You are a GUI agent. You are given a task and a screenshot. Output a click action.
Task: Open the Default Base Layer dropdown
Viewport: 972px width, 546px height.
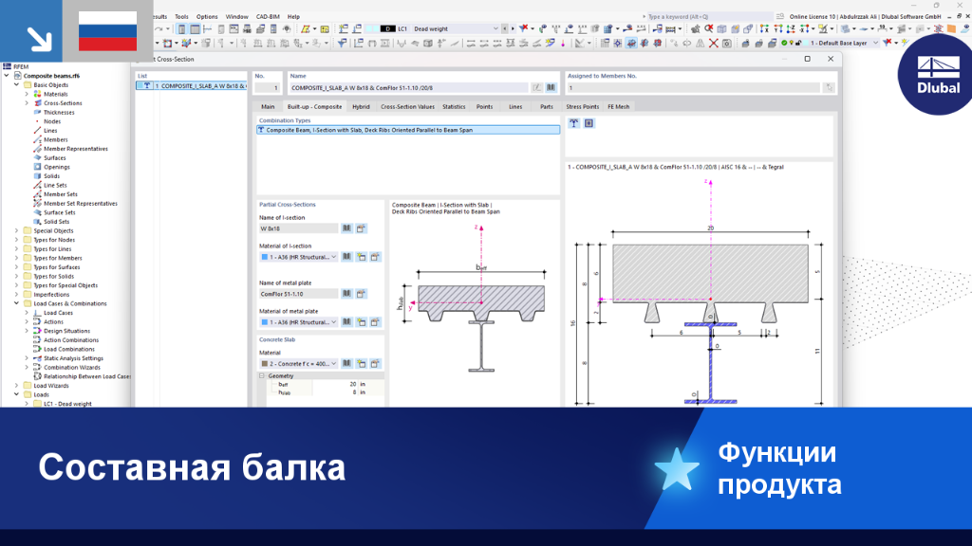pos(875,44)
